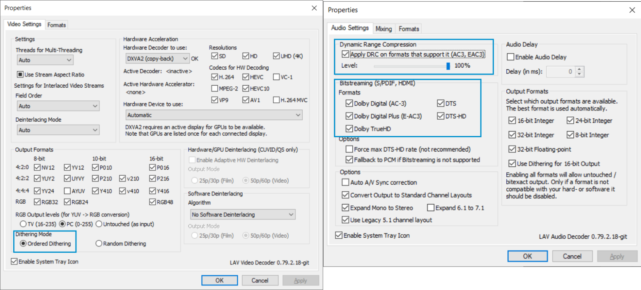This screenshot has width=641, height=290.
Task: Toggle Use Stream Aspect Ratio checkbox
Action: 19,75
